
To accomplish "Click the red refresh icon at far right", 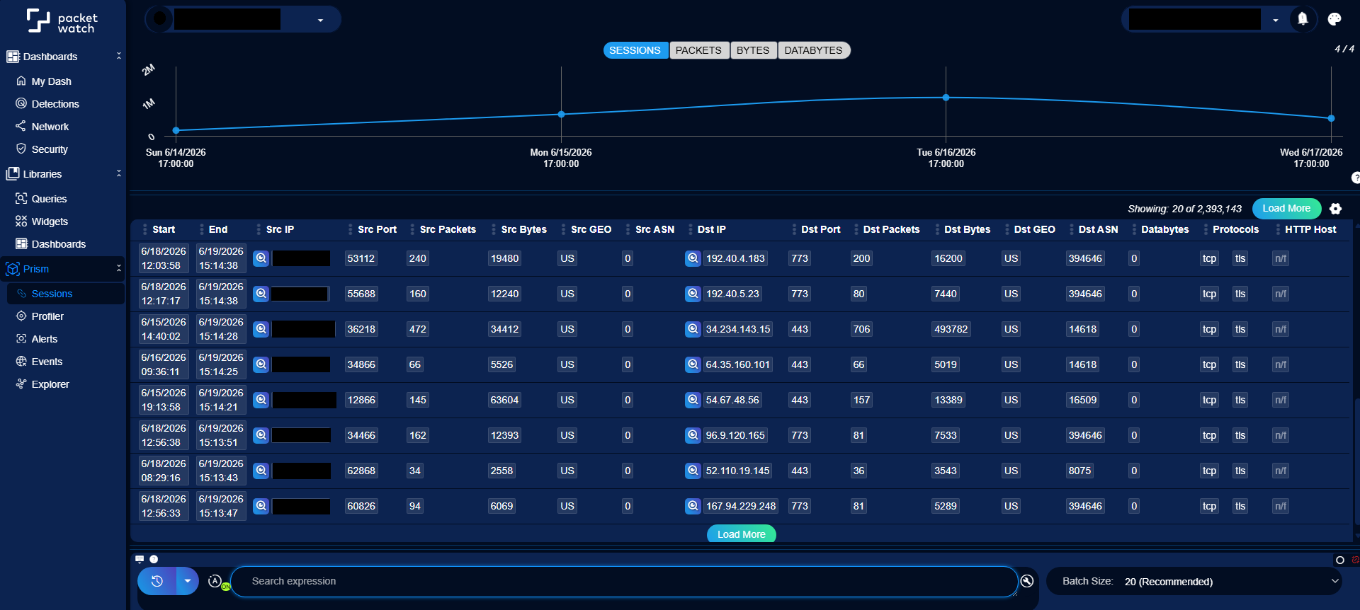I will 1356,560.
